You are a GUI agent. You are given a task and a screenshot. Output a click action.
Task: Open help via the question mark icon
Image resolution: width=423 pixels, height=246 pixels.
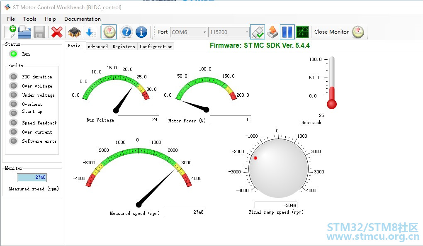[126, 32]
